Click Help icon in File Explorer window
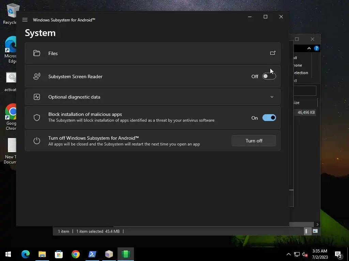 (316, 48)
